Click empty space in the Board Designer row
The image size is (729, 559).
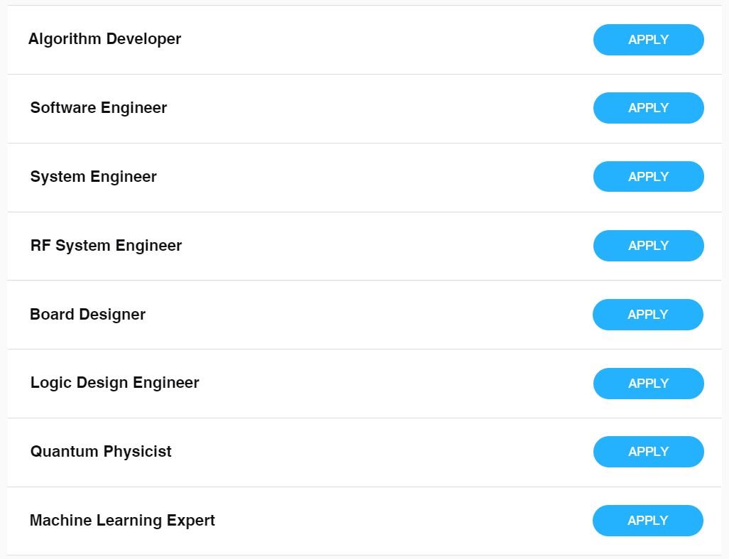point(369,315)
